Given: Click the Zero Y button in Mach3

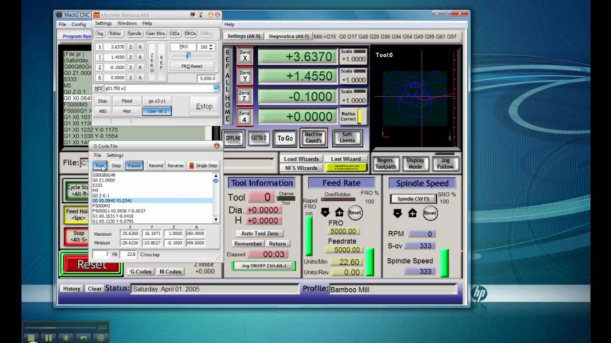Looking at the screenshot, I should click(x=244, y=76).
